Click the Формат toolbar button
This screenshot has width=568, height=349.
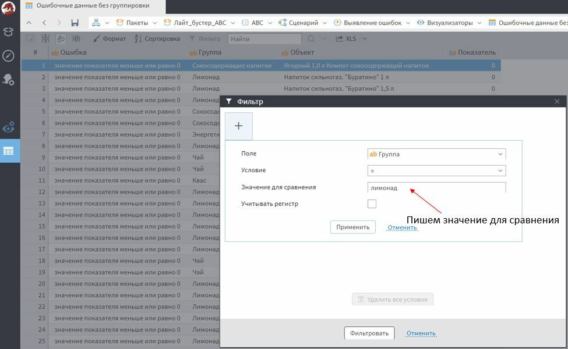(110, 39)
